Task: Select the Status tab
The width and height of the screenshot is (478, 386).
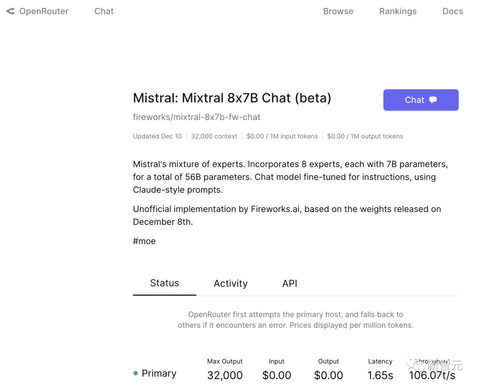Action: (x=165, y=284)
